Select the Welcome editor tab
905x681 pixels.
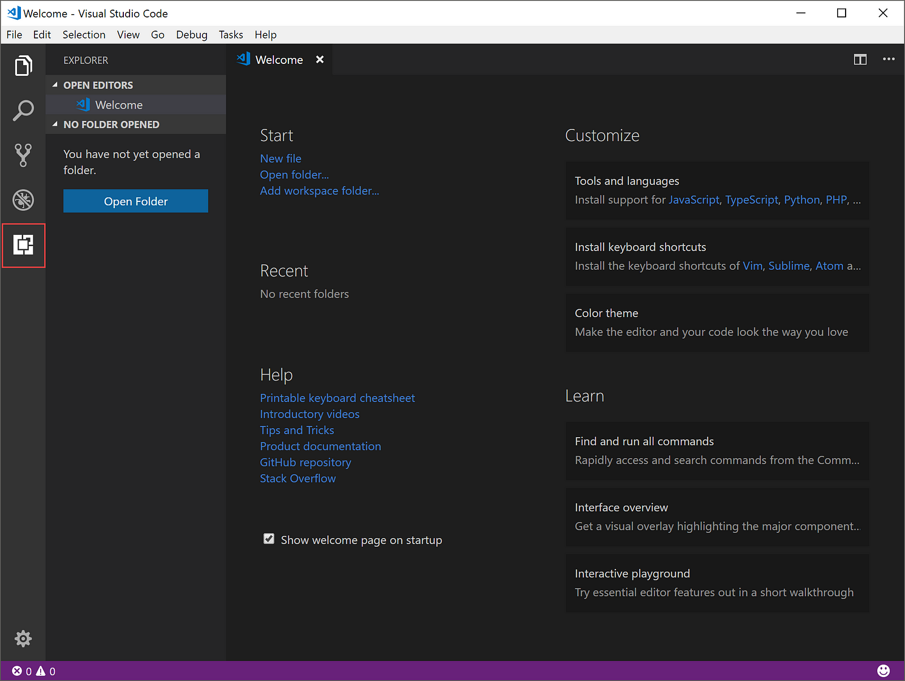[x=279, y=59]
